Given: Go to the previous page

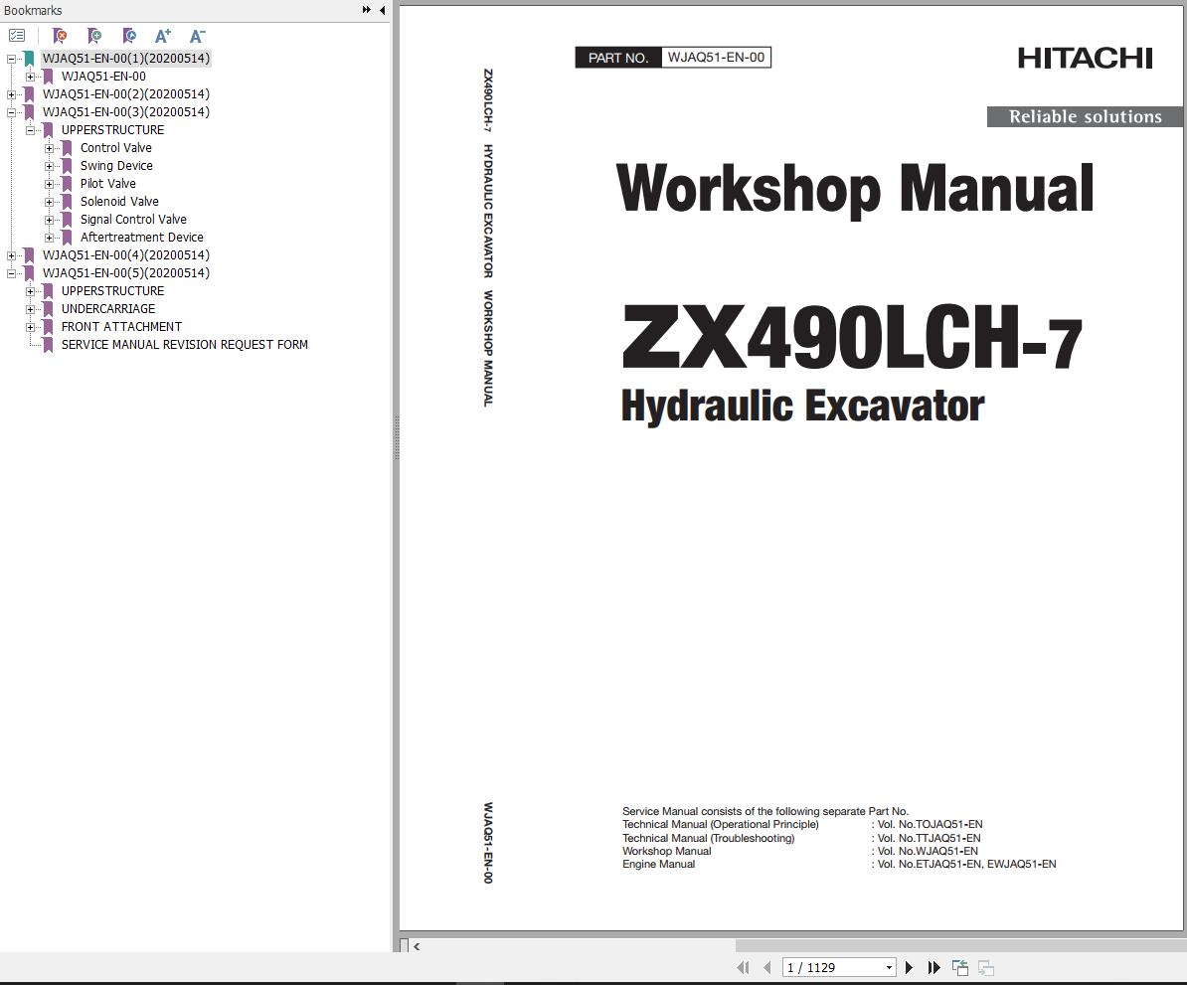Looking at the screenshot, I should [766, 967].
